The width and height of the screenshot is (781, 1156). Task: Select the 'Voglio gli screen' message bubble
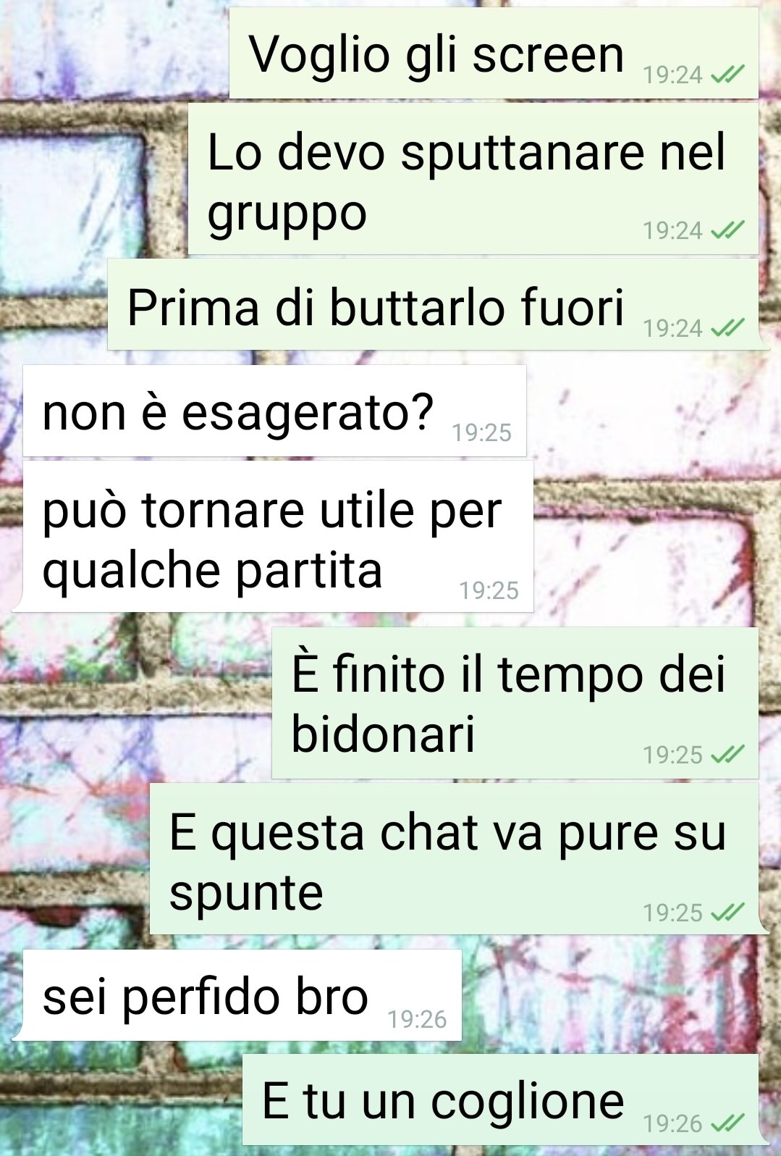coord(494,53)
